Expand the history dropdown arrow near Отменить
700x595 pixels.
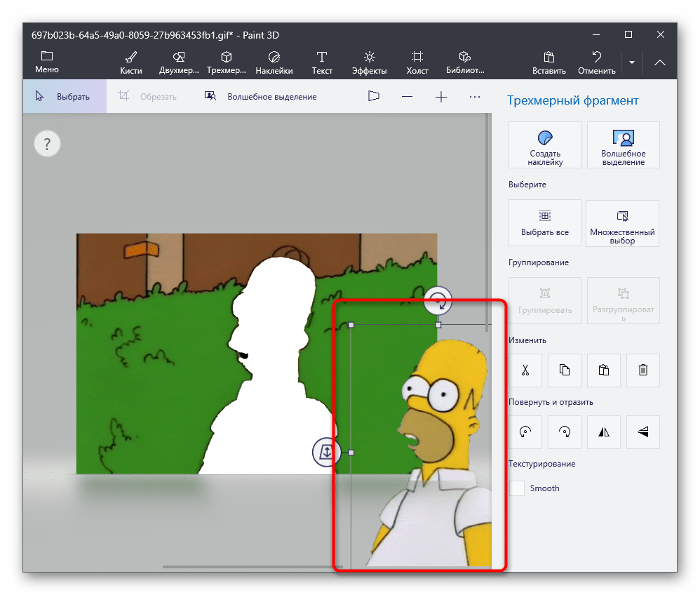(632, 62)
